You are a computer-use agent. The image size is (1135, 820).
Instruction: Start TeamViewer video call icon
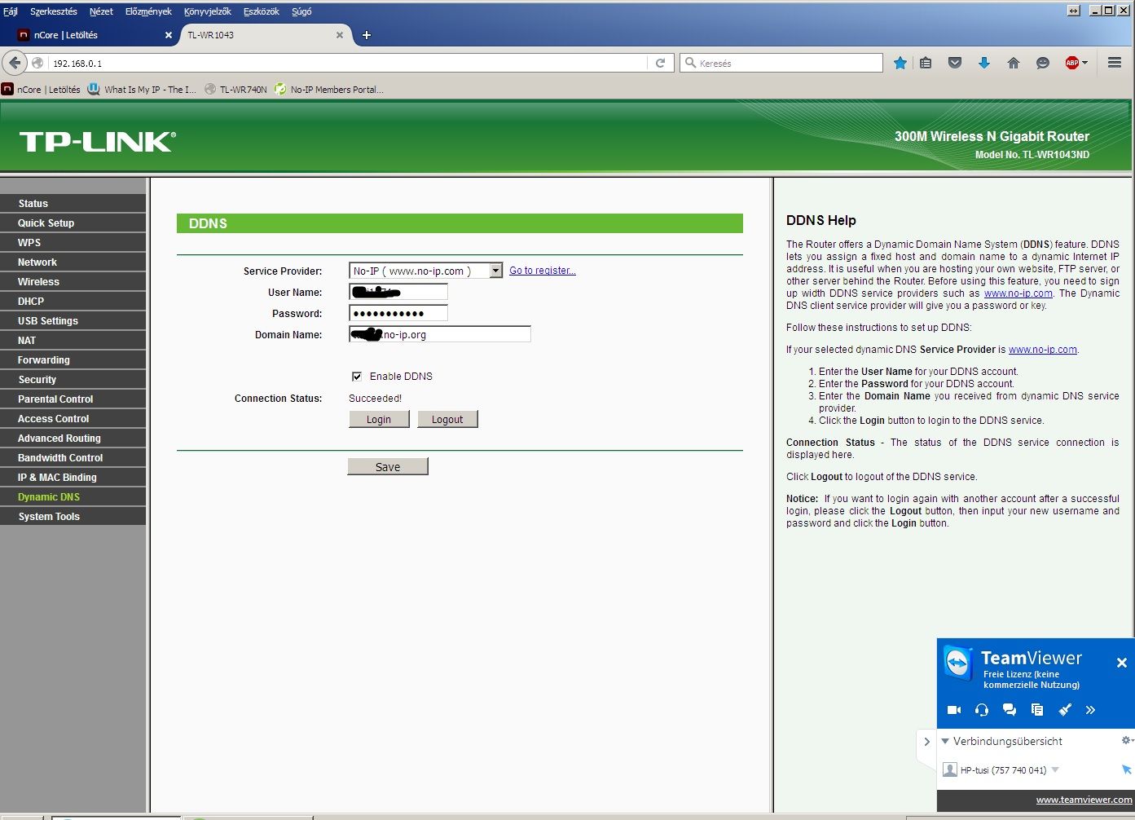[x=954, y=710]
